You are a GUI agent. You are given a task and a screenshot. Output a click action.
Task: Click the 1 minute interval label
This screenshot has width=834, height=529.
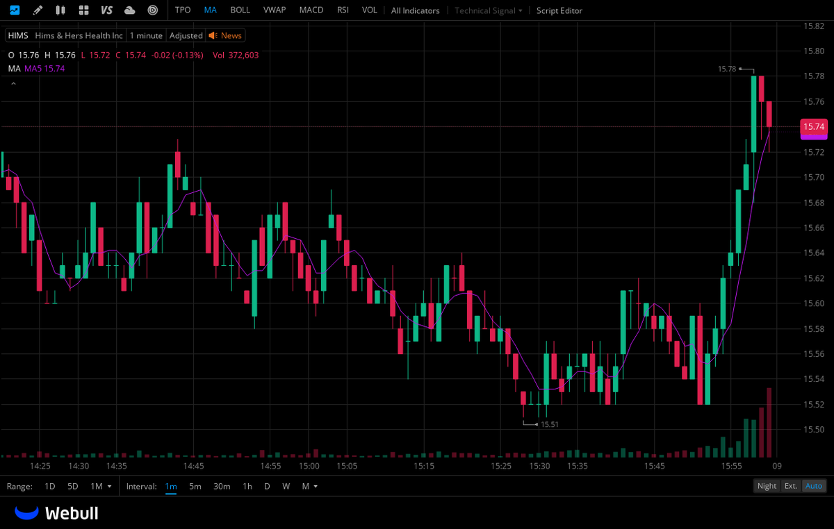tap(146, 35)
